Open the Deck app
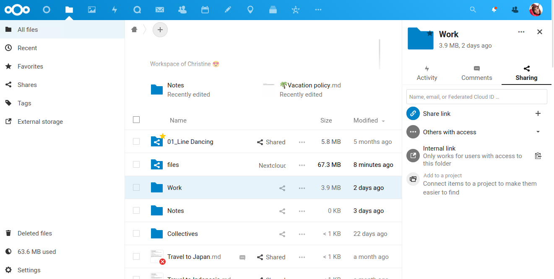This screenshot has width=554, height=279. pos(273,9)
